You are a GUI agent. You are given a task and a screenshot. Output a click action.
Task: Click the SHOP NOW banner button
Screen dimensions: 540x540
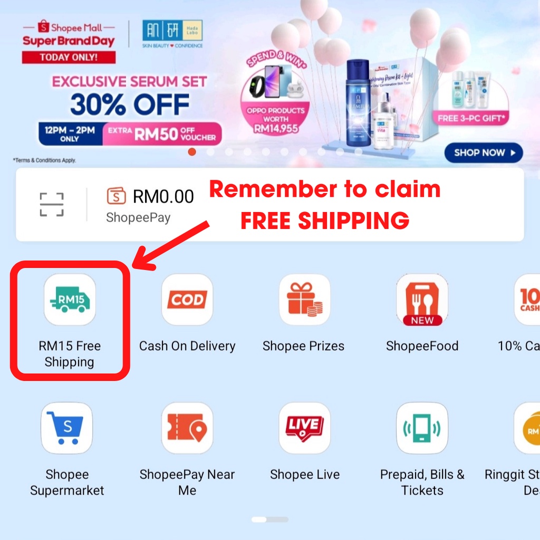point(484,152)
